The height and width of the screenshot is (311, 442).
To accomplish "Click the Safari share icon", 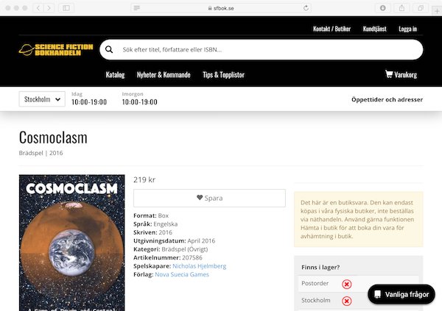I will pos(402,7).
